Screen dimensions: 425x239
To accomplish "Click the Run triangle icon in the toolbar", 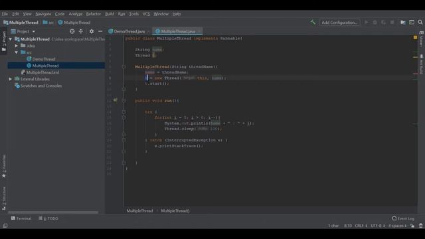I will tap(366, 22).
